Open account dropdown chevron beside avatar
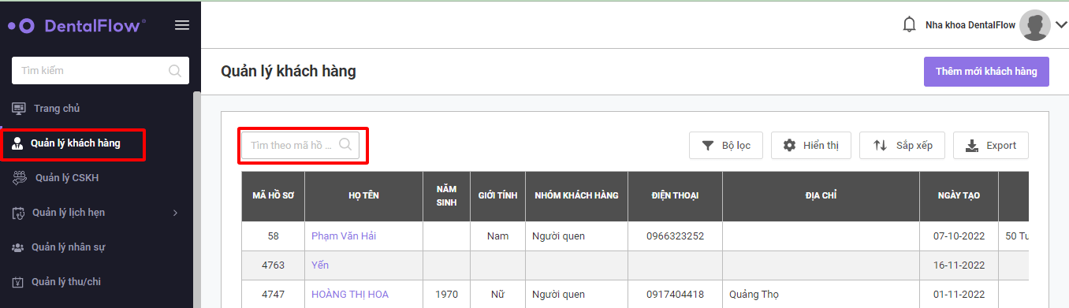 [x=1060, y=25]
